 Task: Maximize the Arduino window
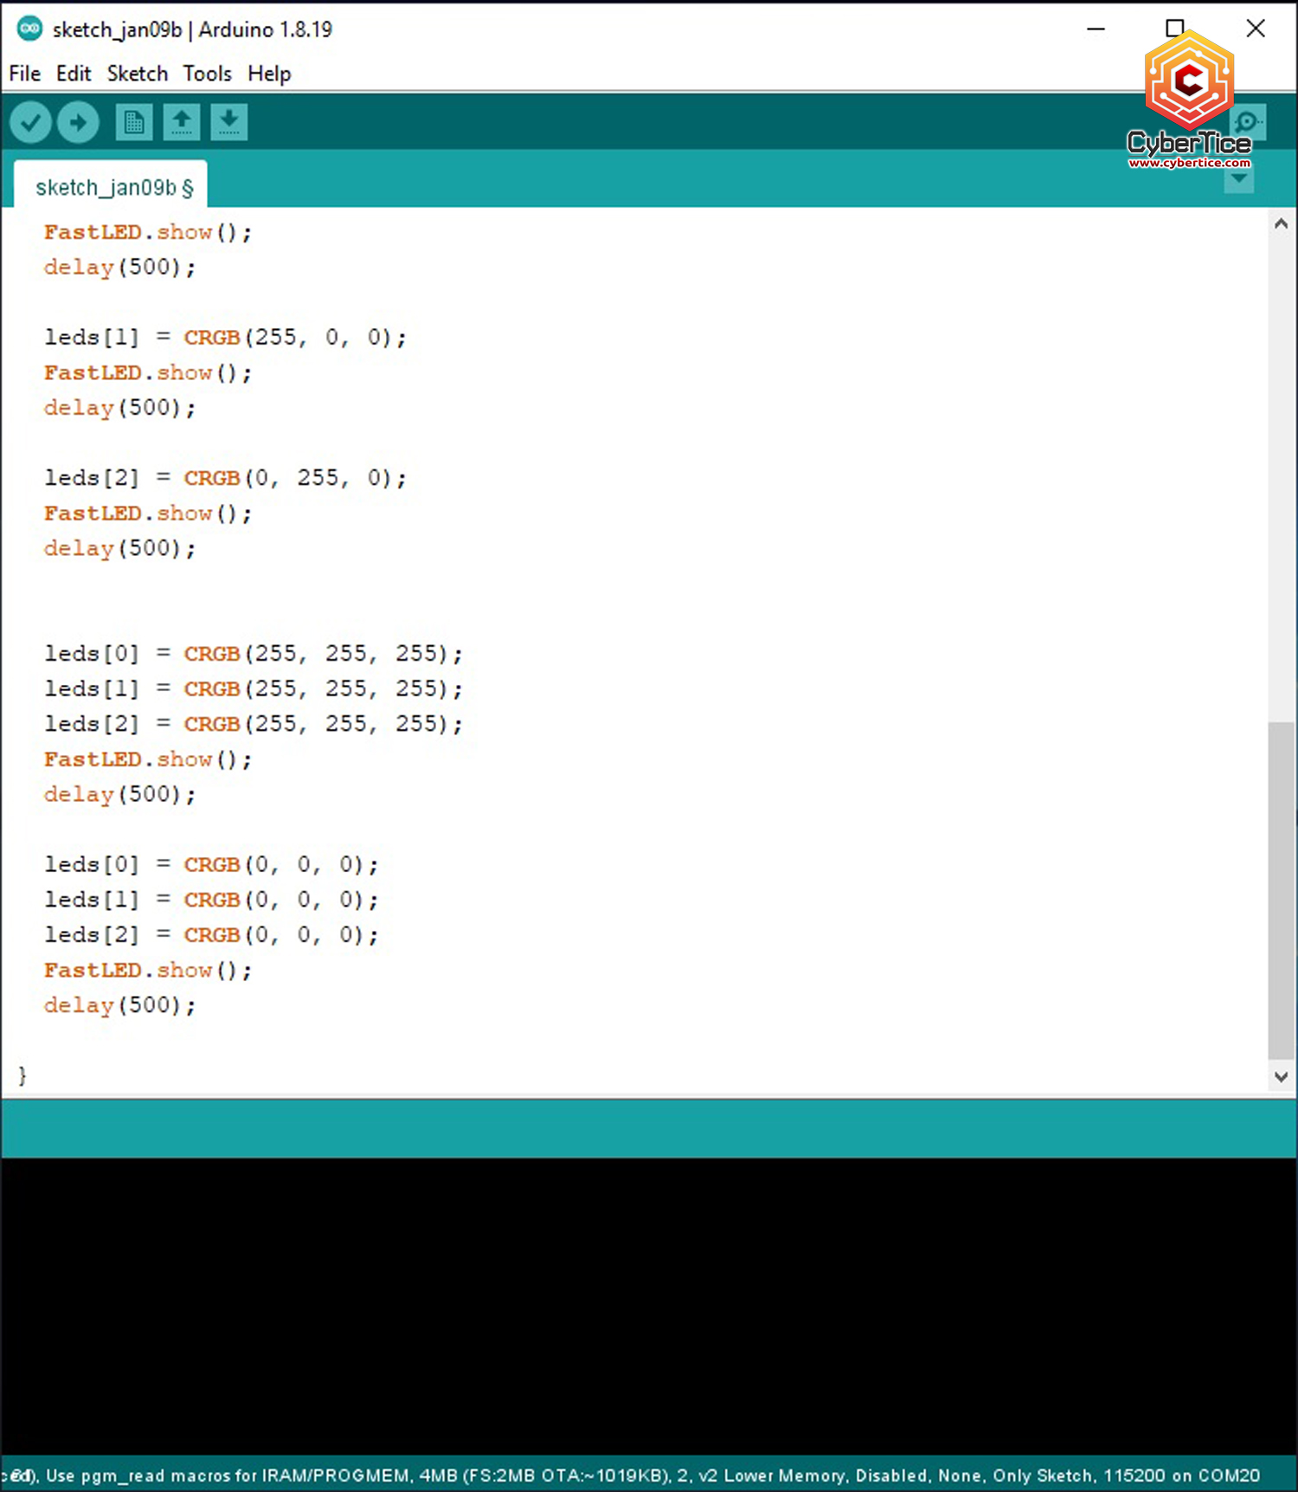click(1174, 29)
